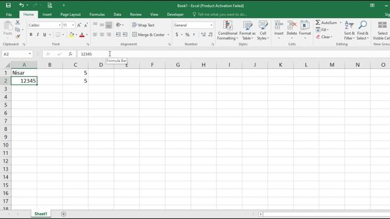Switch to the Data tab
This screenshot has width=390, height=219.
(118, 15)
